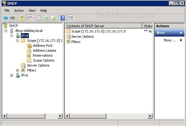186x126 pixels.
Task: Open the View menu
Action: (32, 11)
